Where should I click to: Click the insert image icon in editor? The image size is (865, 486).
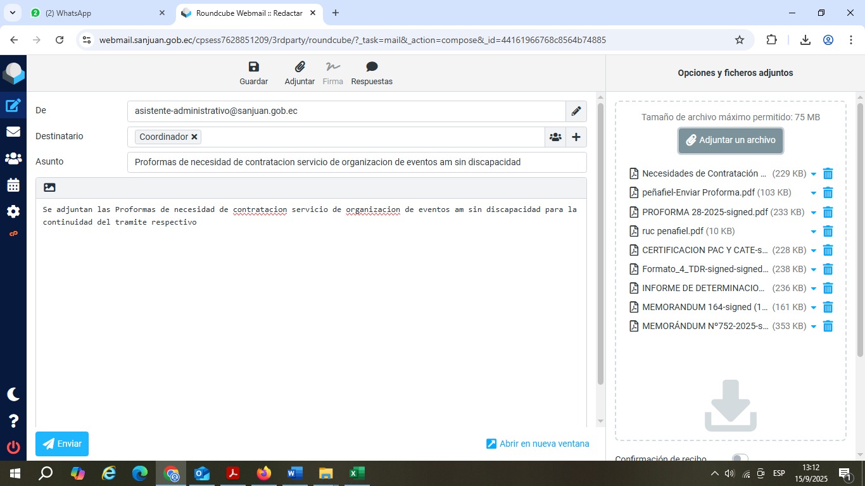tap(49, 187)
